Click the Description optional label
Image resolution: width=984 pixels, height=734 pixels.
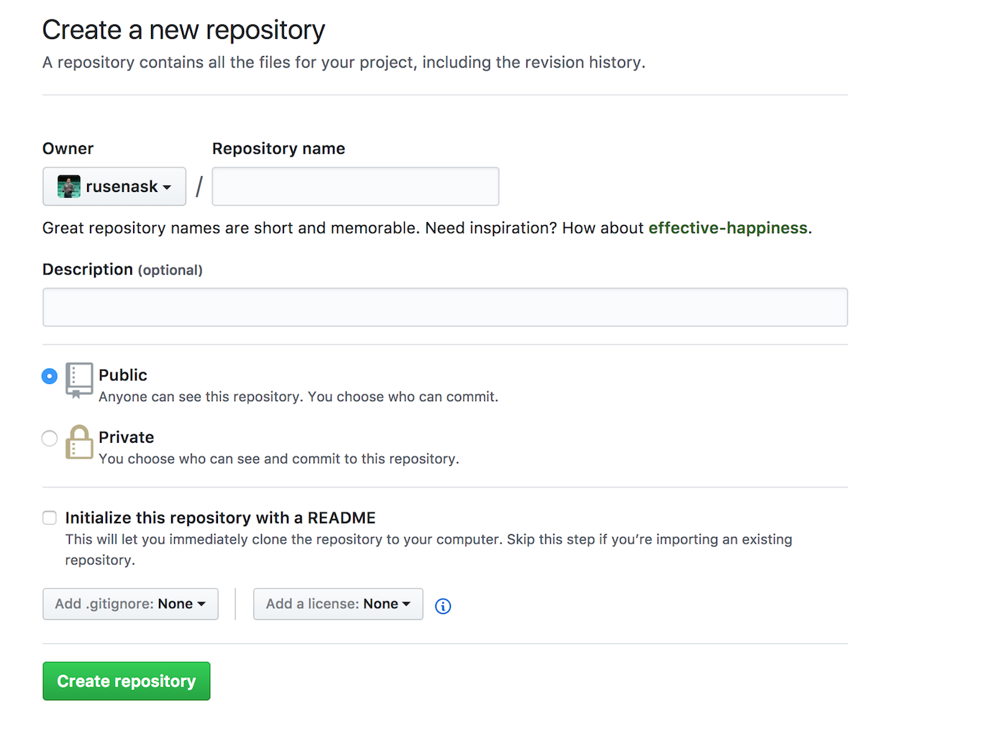tap(122, 270)
